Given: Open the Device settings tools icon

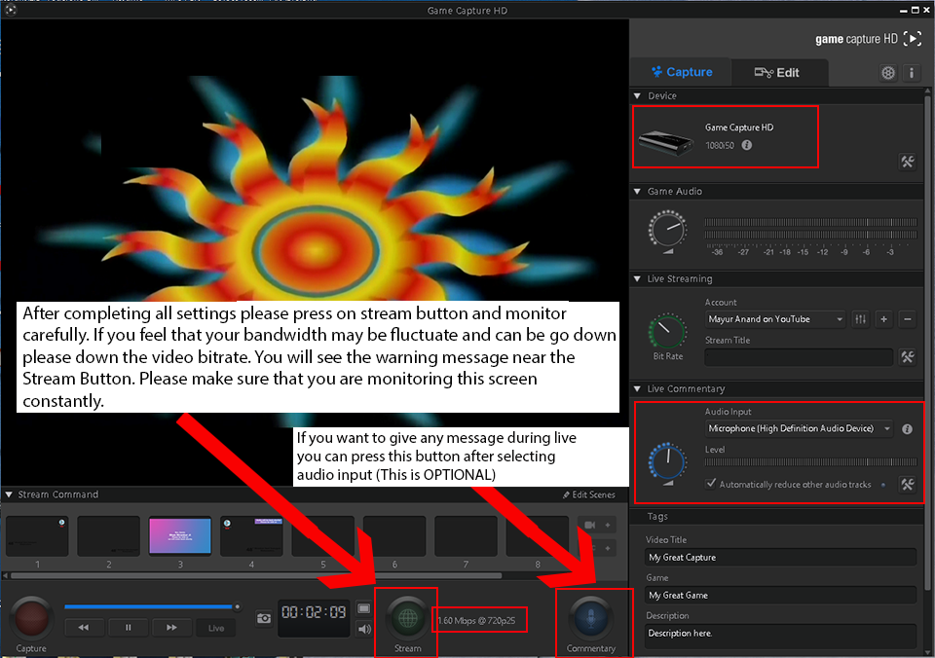Looking at the screenshot, I should (908, 162).
